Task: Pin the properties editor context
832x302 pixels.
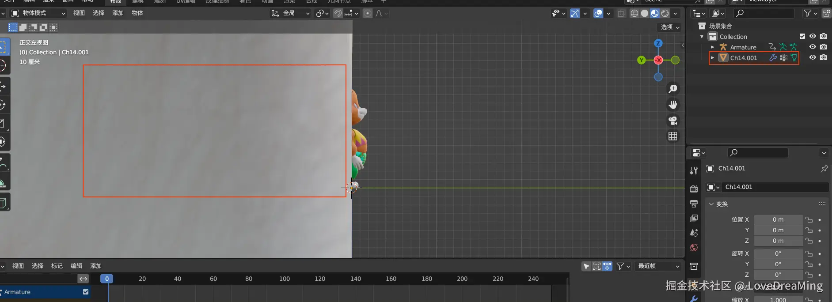Action: point(824,169)
